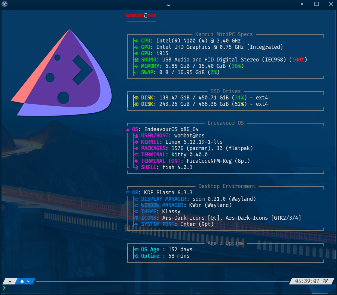Click the swap arrows icon beside SWAP

tap(136, 72)
